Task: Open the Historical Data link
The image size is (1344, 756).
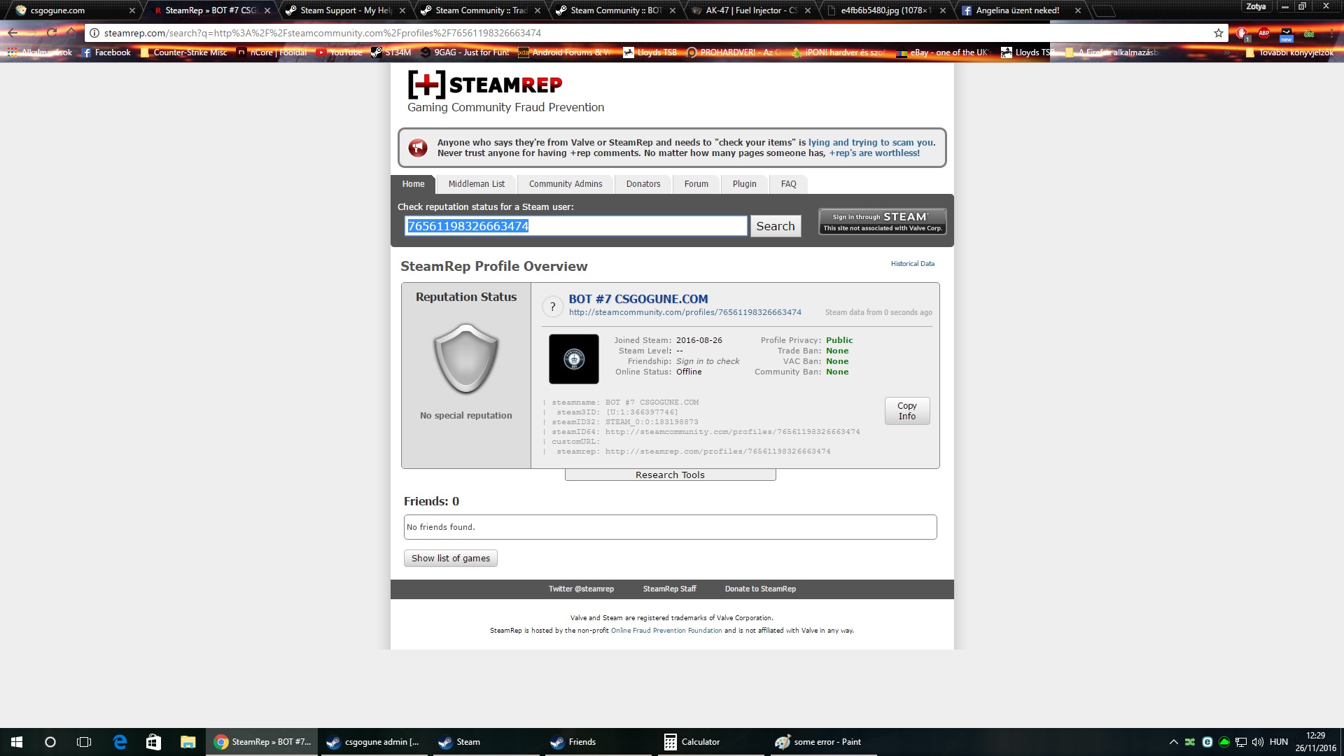Action: coord(912,264)
